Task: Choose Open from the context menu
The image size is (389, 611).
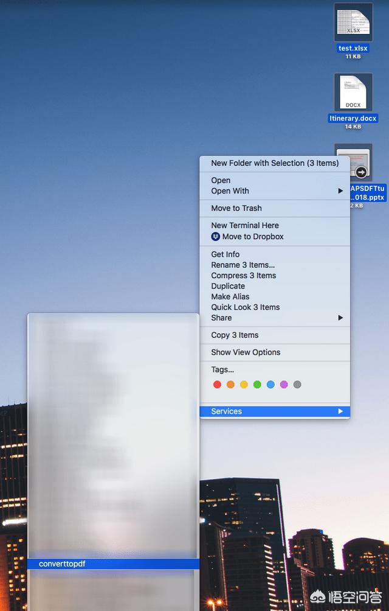Action: (275, 180)
